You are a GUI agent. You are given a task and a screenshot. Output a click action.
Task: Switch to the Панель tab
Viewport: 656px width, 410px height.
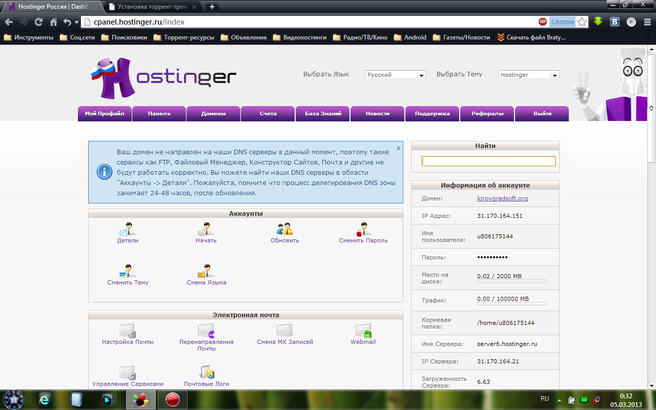[159, 114]
